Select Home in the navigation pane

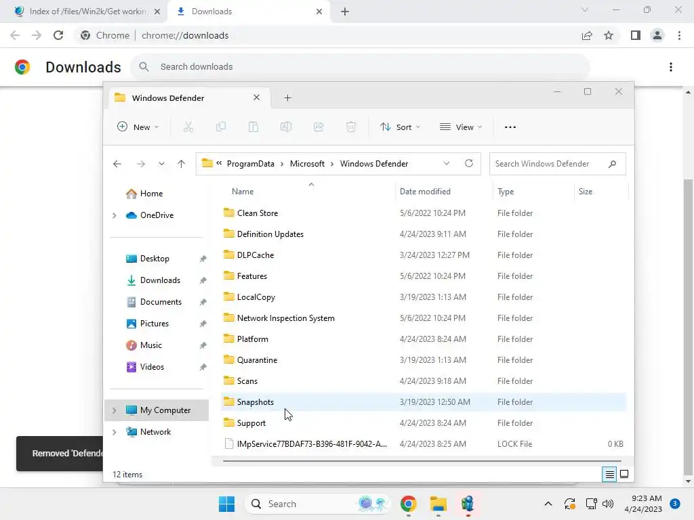pyautogui.click(x=151, y=194)
